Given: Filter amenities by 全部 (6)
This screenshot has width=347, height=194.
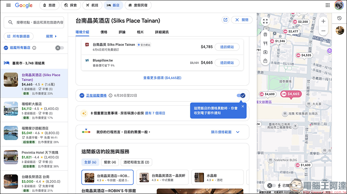Looking at the screenshot, I should pos(90,162).
